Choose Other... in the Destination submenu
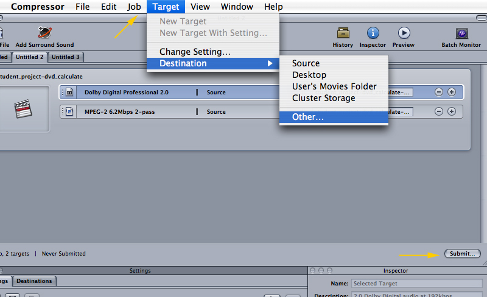The image size is (487, 297). [x=308, y=117]
